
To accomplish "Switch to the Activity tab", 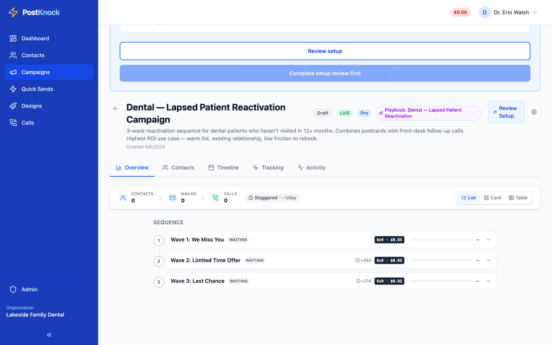I will [x=311, y=168].
